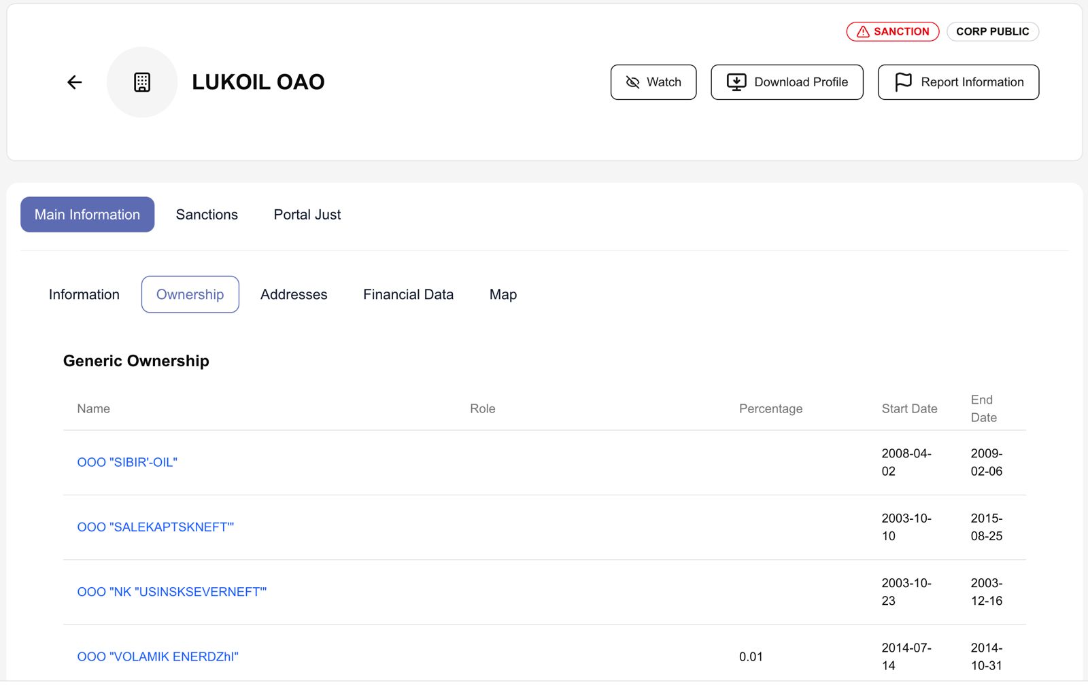Open the CORP PUBLIC badge

tap(992, 32)
